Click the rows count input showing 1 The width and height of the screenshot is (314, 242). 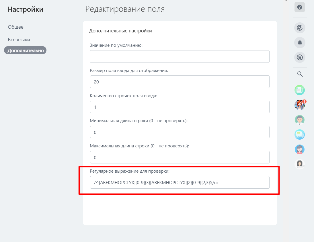[x=180, y=107]
